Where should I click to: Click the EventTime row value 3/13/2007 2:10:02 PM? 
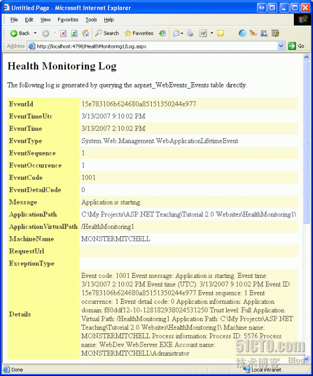click(x=113, y=129)
